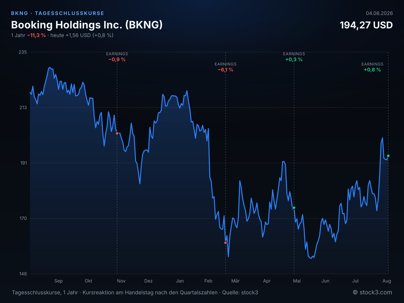Image resolution: width=404 pixels, height=303 pixels.
Task: Click the x-axis month label Okt
Action: pyautogui.click(x=88, y=281)
